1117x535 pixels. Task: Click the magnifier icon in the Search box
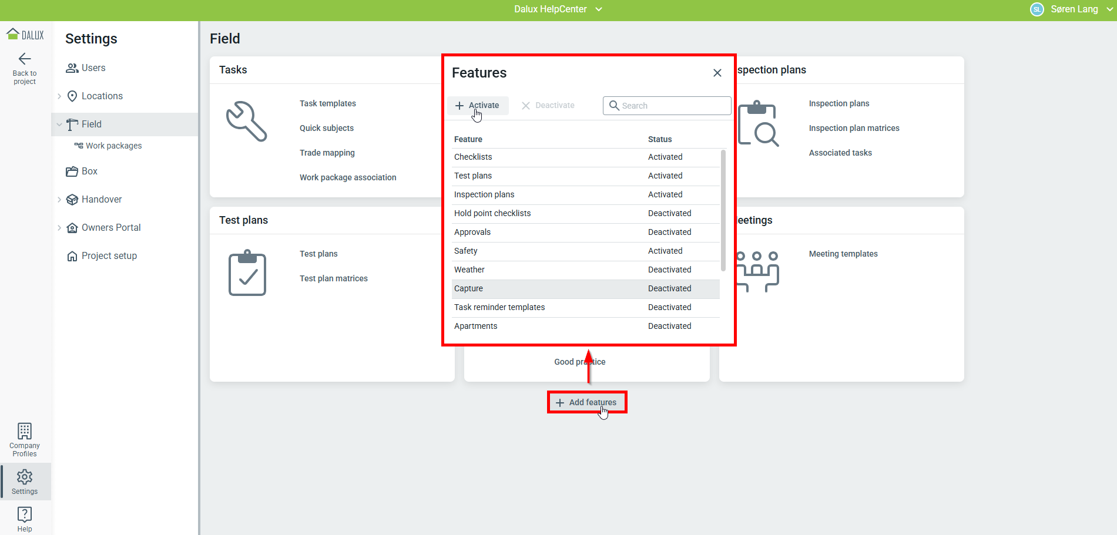click(614, 106)
